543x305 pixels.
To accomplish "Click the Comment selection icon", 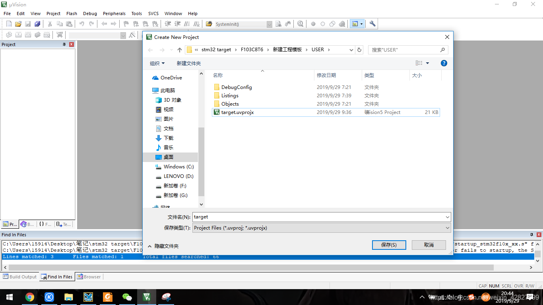I will click(187, 24).
